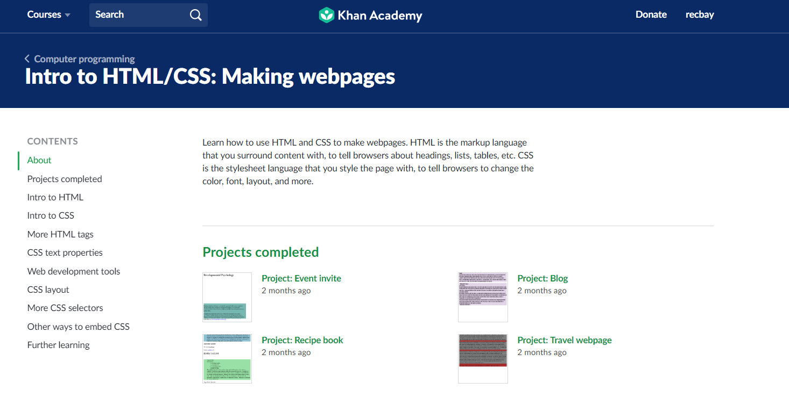The image size is (789, 419).
Task: Go to CSS text properties section
Action: 65,252
